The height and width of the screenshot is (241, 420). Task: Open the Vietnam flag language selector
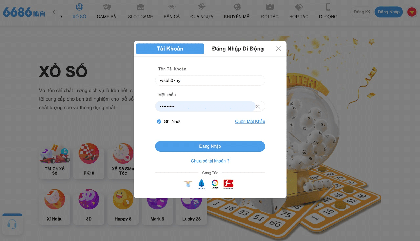(x=412, y=12)
